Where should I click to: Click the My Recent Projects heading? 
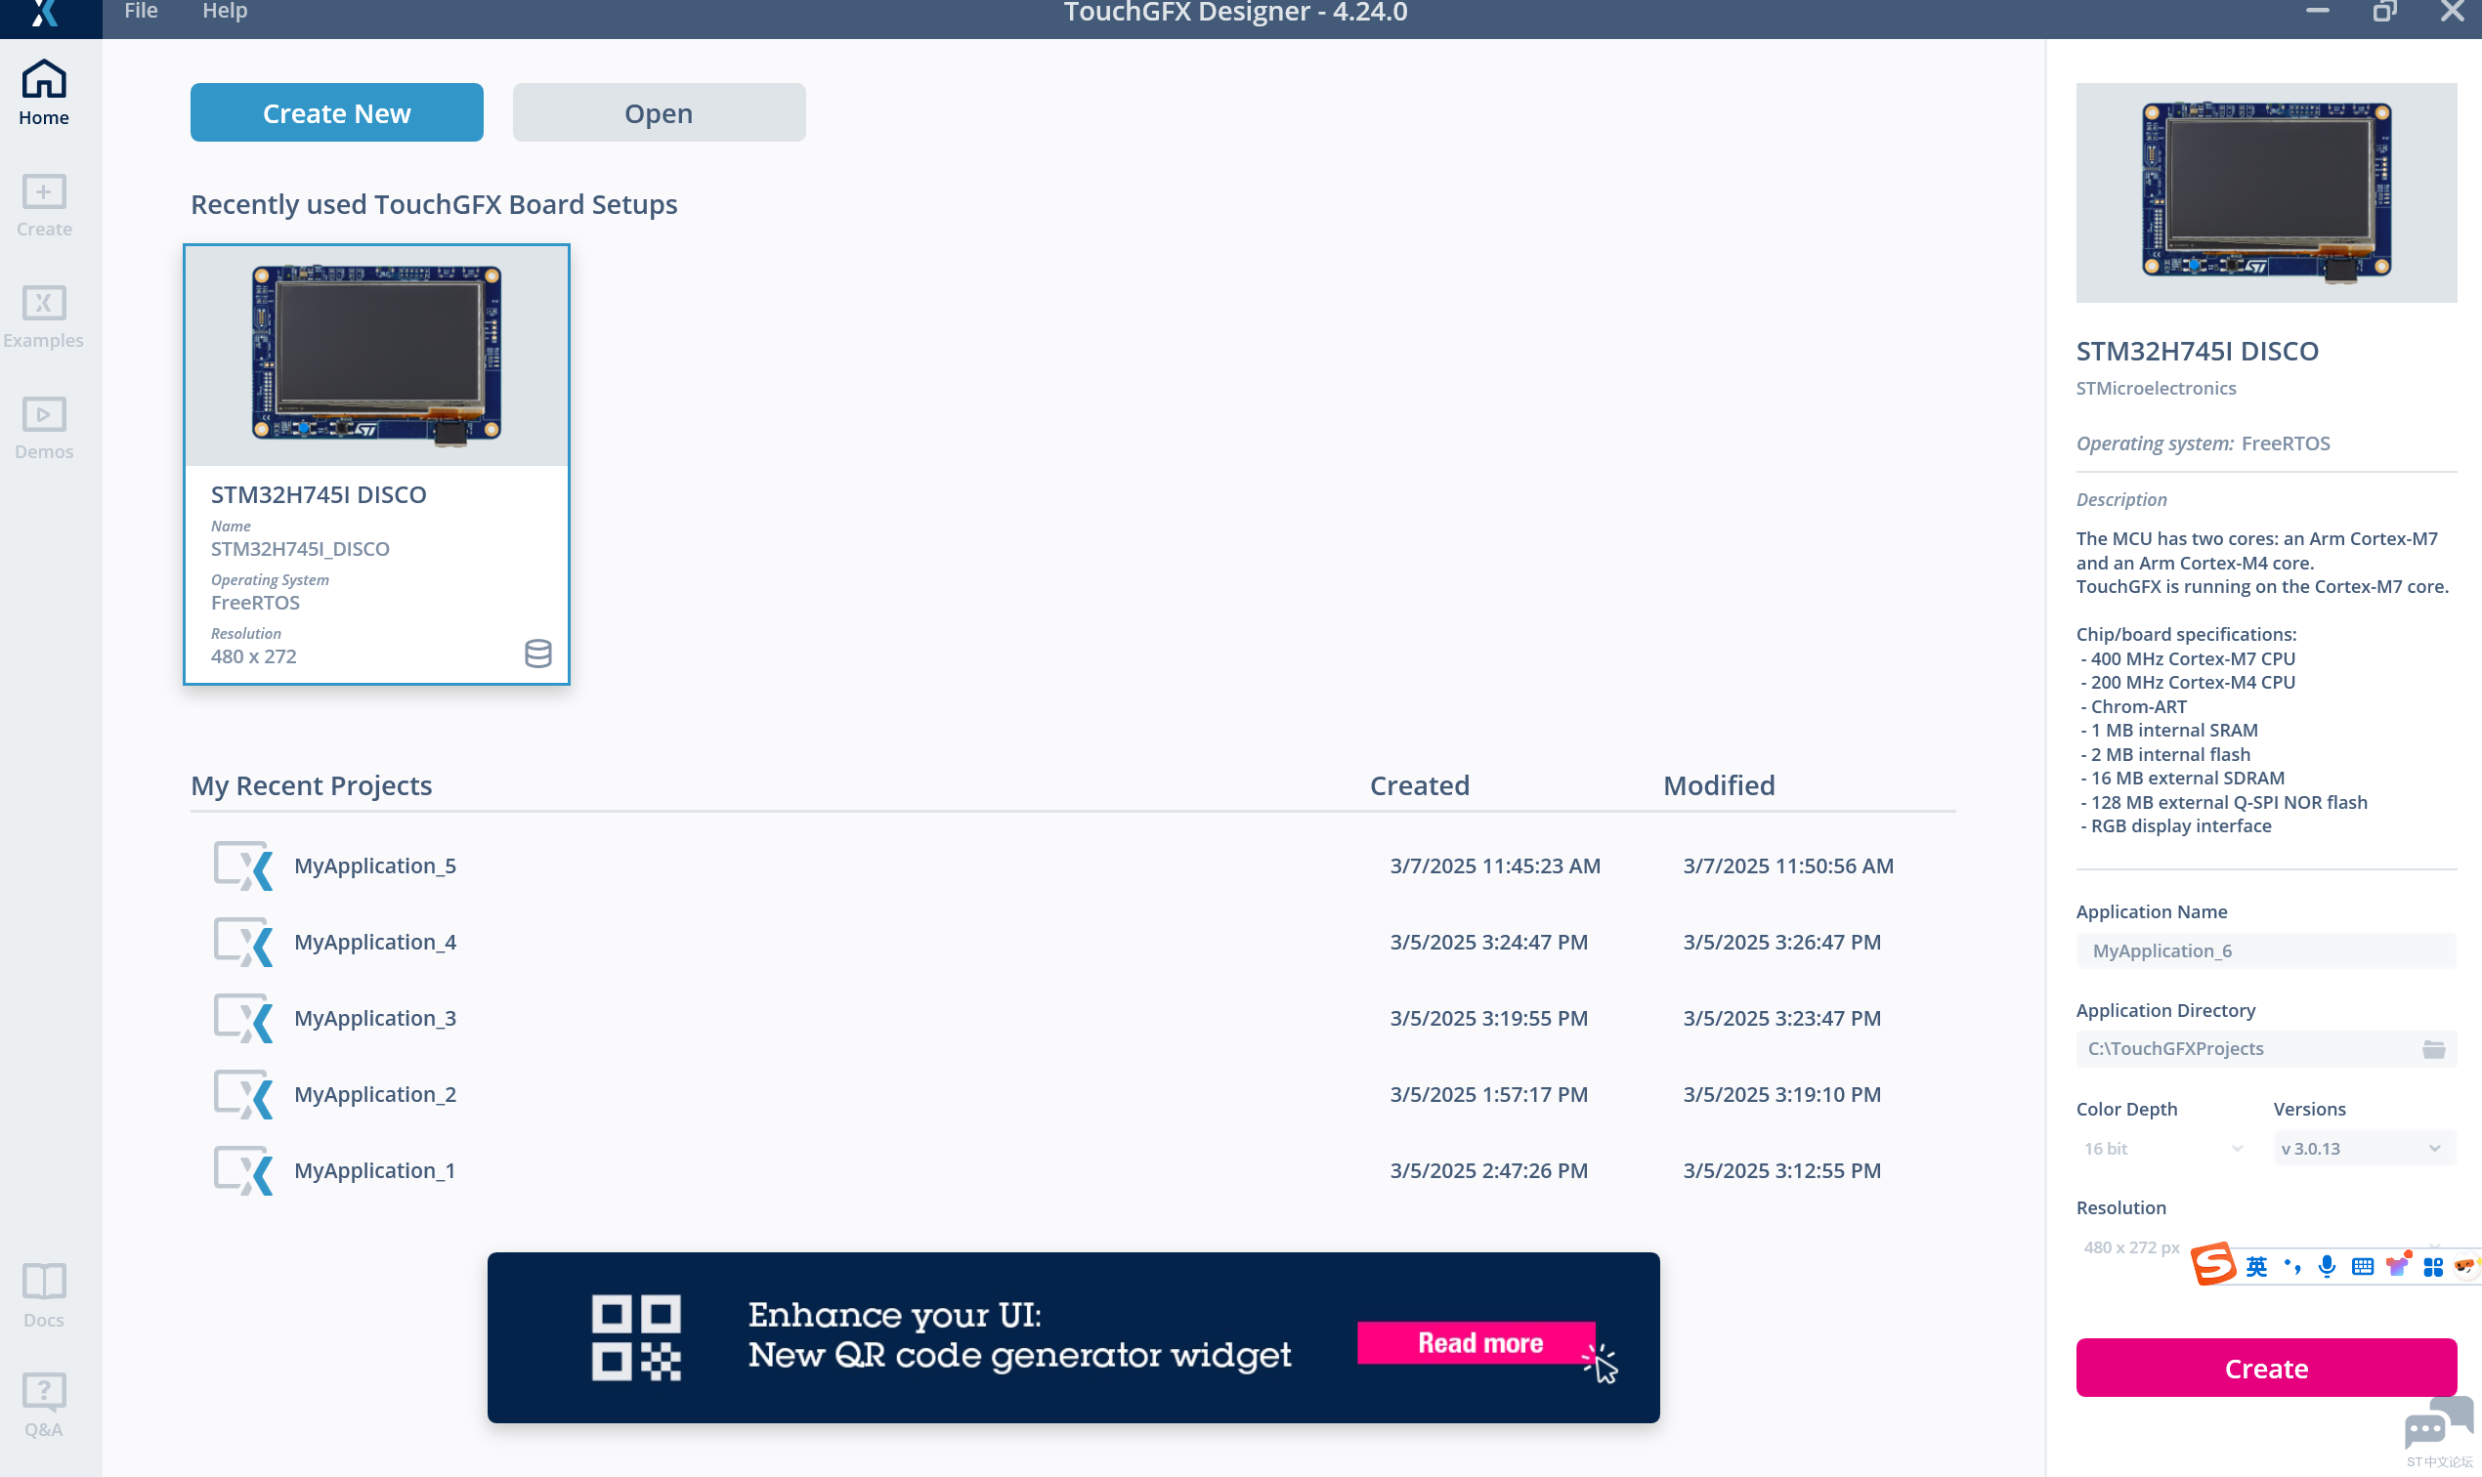(312, 785)
